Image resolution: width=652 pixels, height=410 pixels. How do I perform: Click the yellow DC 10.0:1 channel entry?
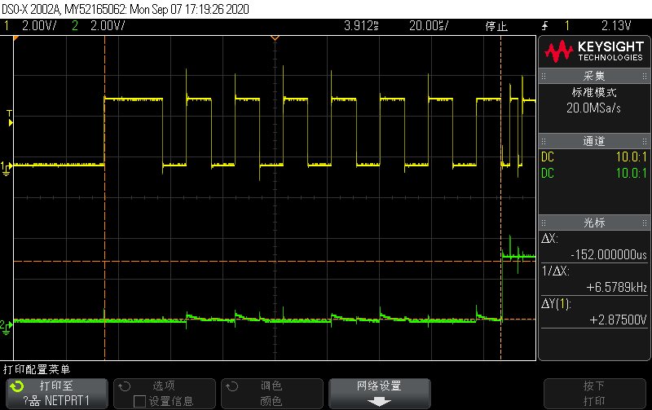594,157
